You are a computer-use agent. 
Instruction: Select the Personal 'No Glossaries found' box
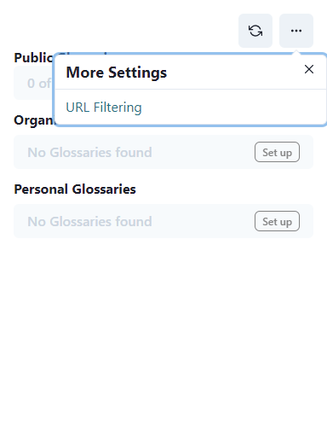[163, 221]
